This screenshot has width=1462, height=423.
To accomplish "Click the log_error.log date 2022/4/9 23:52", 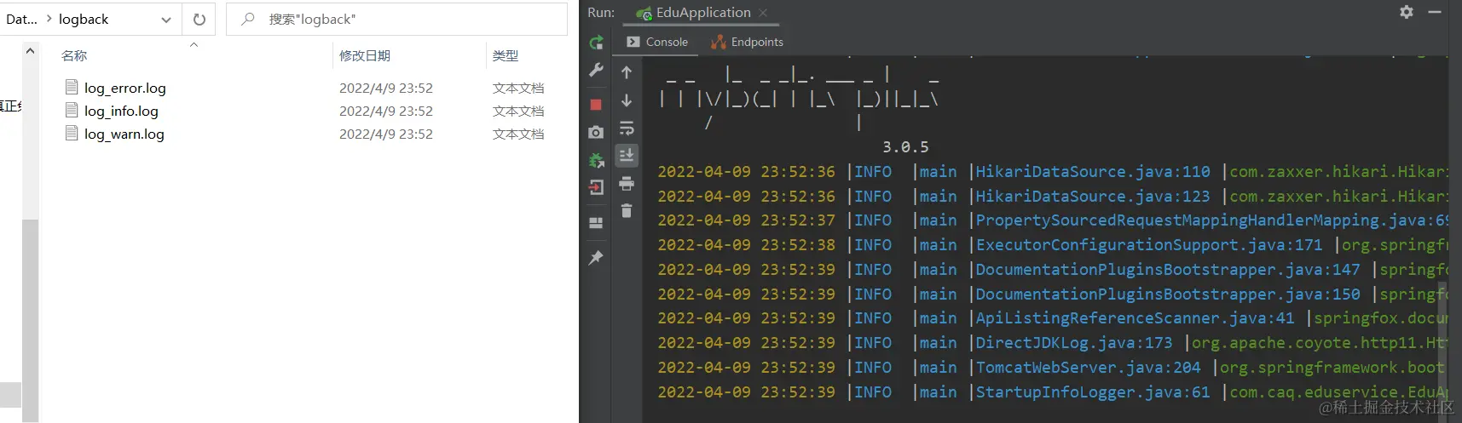I will click(x=386, y=88).
